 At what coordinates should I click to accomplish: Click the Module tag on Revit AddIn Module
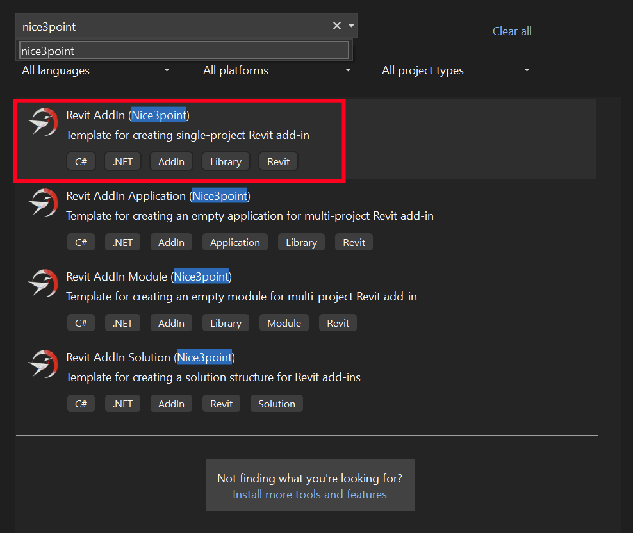click(x=284, y=324)
